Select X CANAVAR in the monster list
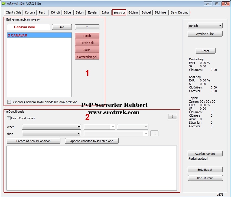This screenshot has width=231, height=197. pyautogui.click(x=39, y=35)
